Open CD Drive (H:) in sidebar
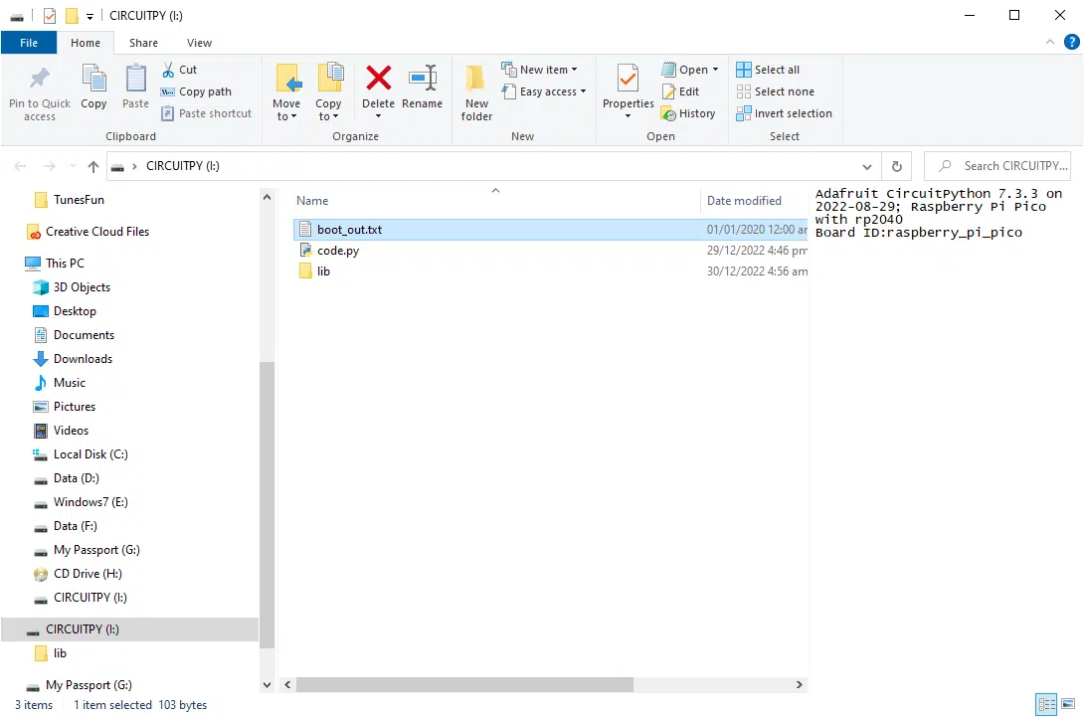Screen dimensions: 1084x717 click(x=78, y=574)
